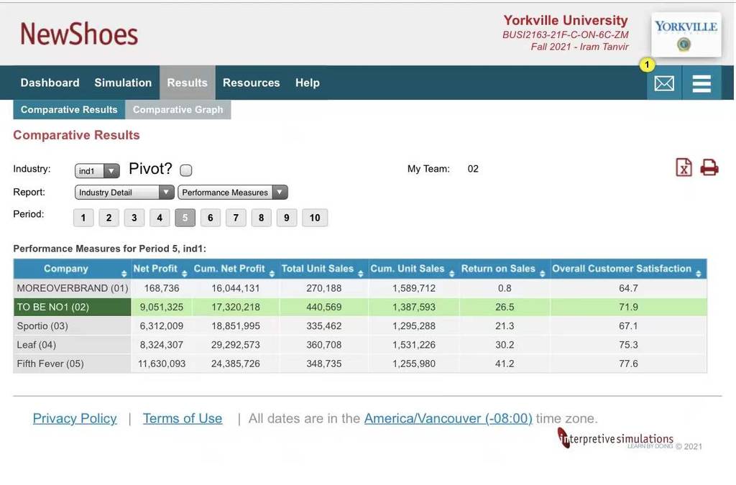Switch to Comparative Graph tab
This screenshot has height=485, width=736.
point(178,109)
